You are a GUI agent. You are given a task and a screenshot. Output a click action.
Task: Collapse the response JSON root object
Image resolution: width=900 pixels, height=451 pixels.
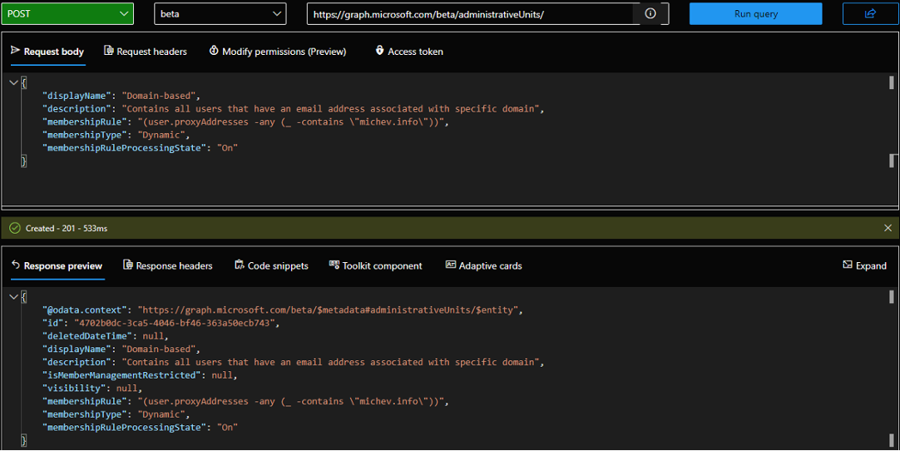(14, 297)
